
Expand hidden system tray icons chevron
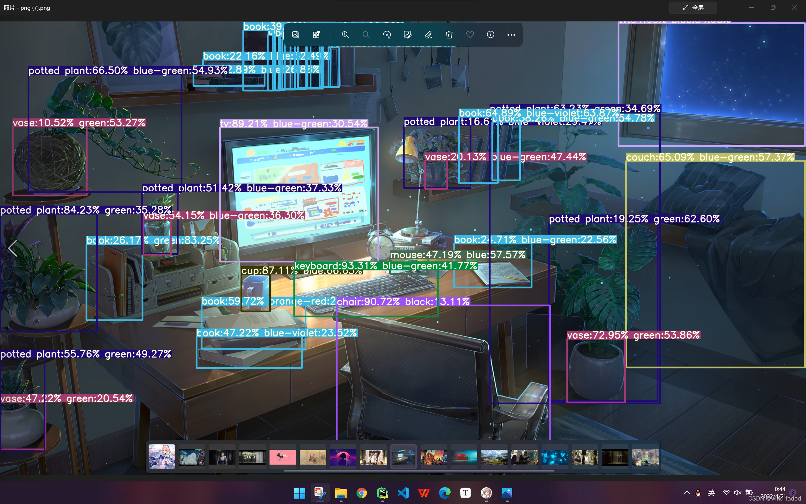[x=687, y=493]
